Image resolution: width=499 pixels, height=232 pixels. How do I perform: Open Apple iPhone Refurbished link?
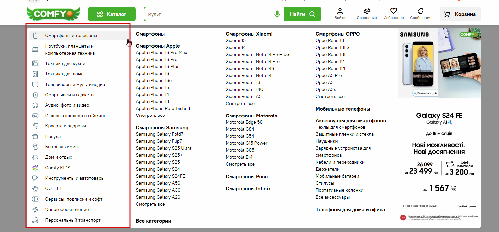[163, 109]
